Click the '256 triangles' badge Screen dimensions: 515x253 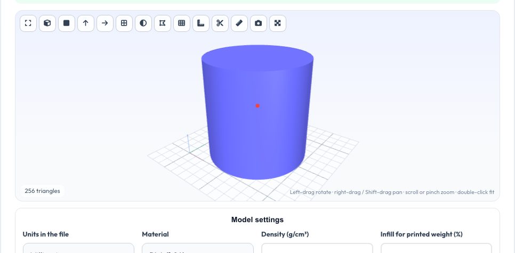(42, 191)
